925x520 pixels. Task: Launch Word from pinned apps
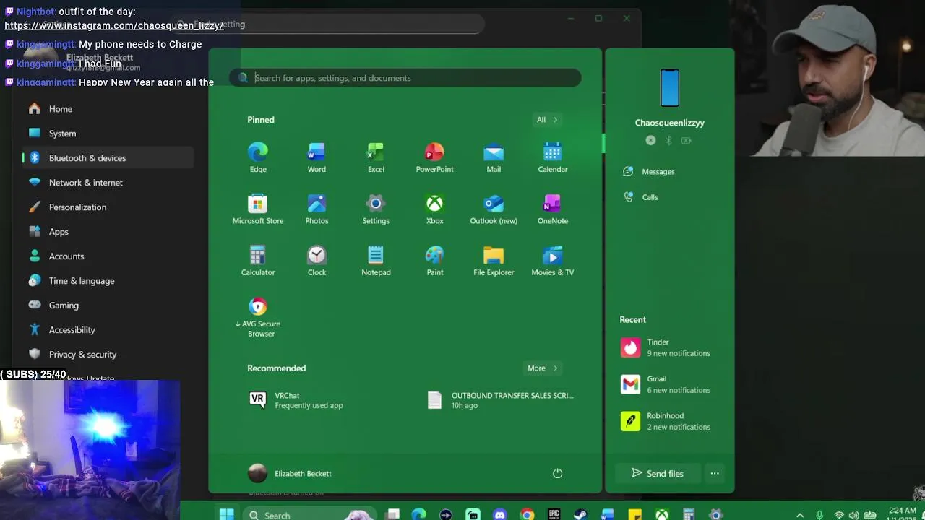317,157
